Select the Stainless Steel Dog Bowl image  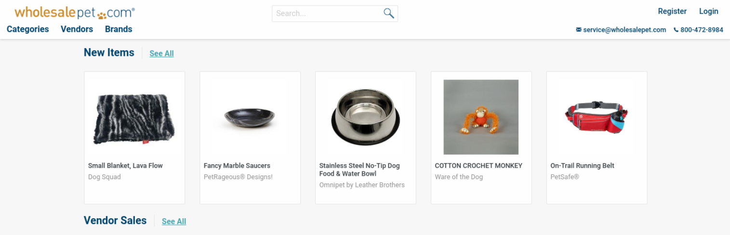click(x=366, y=117)
